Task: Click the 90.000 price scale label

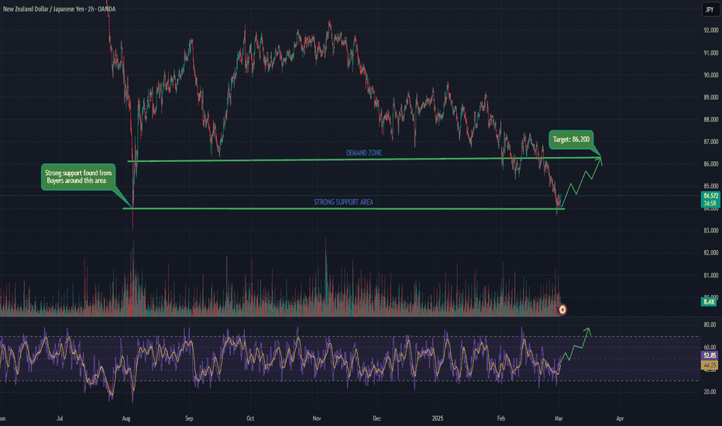Action: pos(710,75)
